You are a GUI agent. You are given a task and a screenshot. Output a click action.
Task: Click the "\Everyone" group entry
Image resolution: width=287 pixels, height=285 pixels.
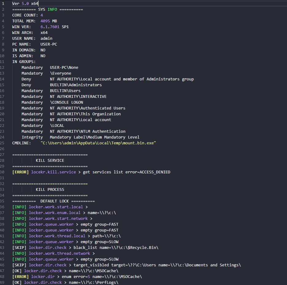click(61, 73)
